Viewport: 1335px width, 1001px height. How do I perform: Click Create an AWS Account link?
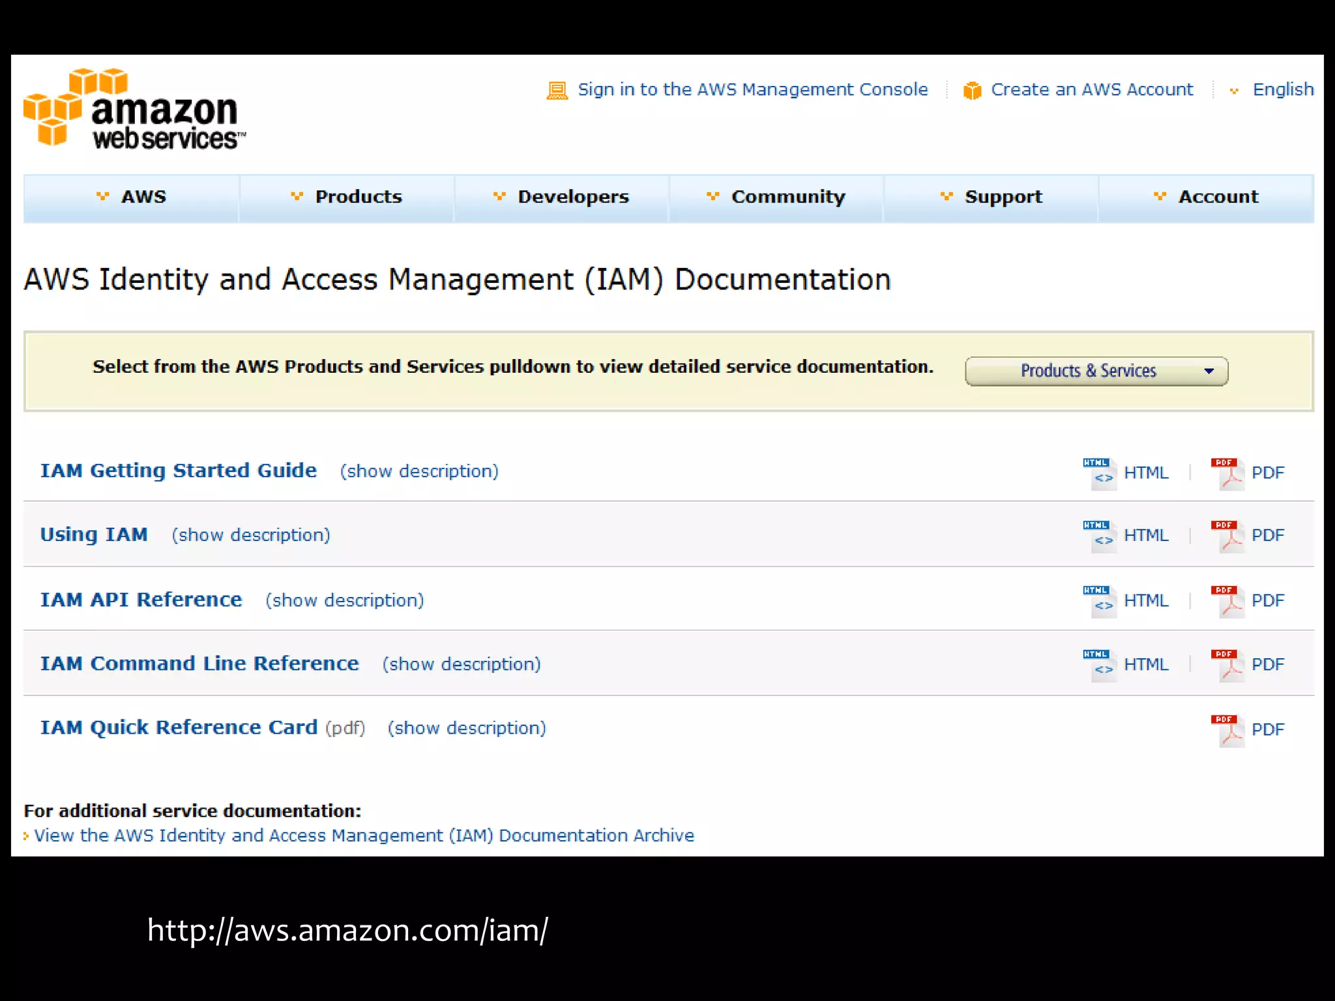pyautogui.click(x=1092, y=89)
